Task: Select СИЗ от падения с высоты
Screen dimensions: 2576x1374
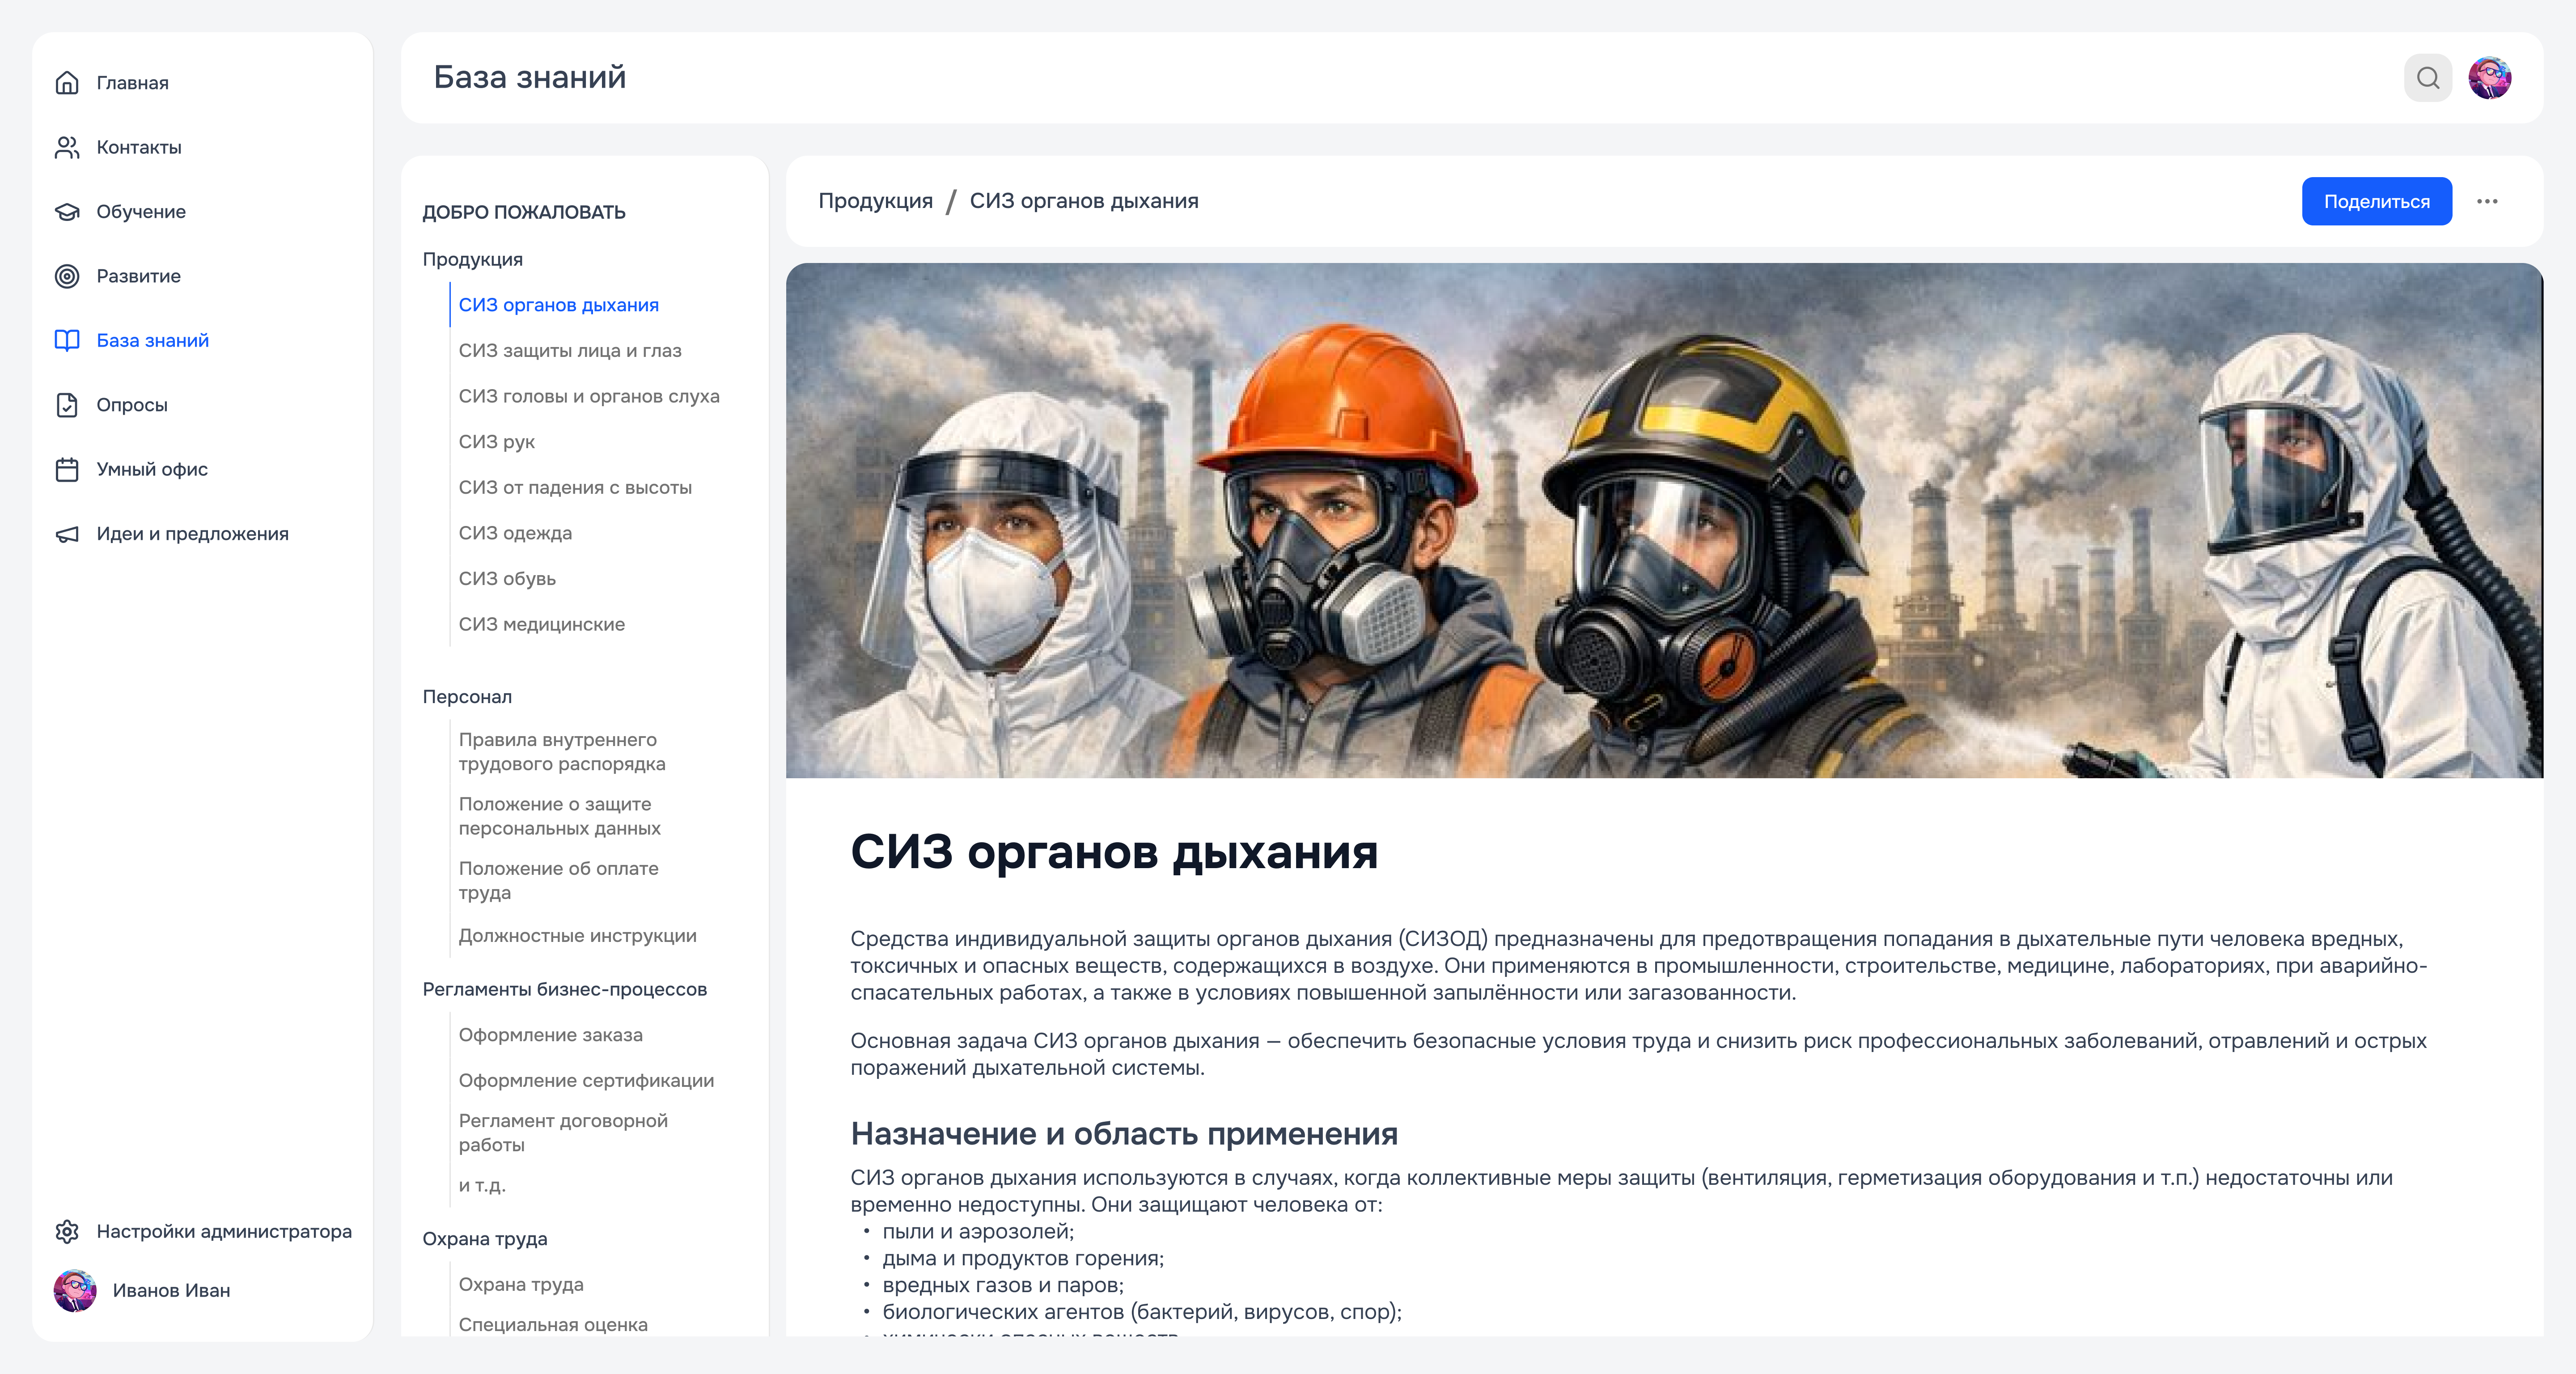Action: 575,487
